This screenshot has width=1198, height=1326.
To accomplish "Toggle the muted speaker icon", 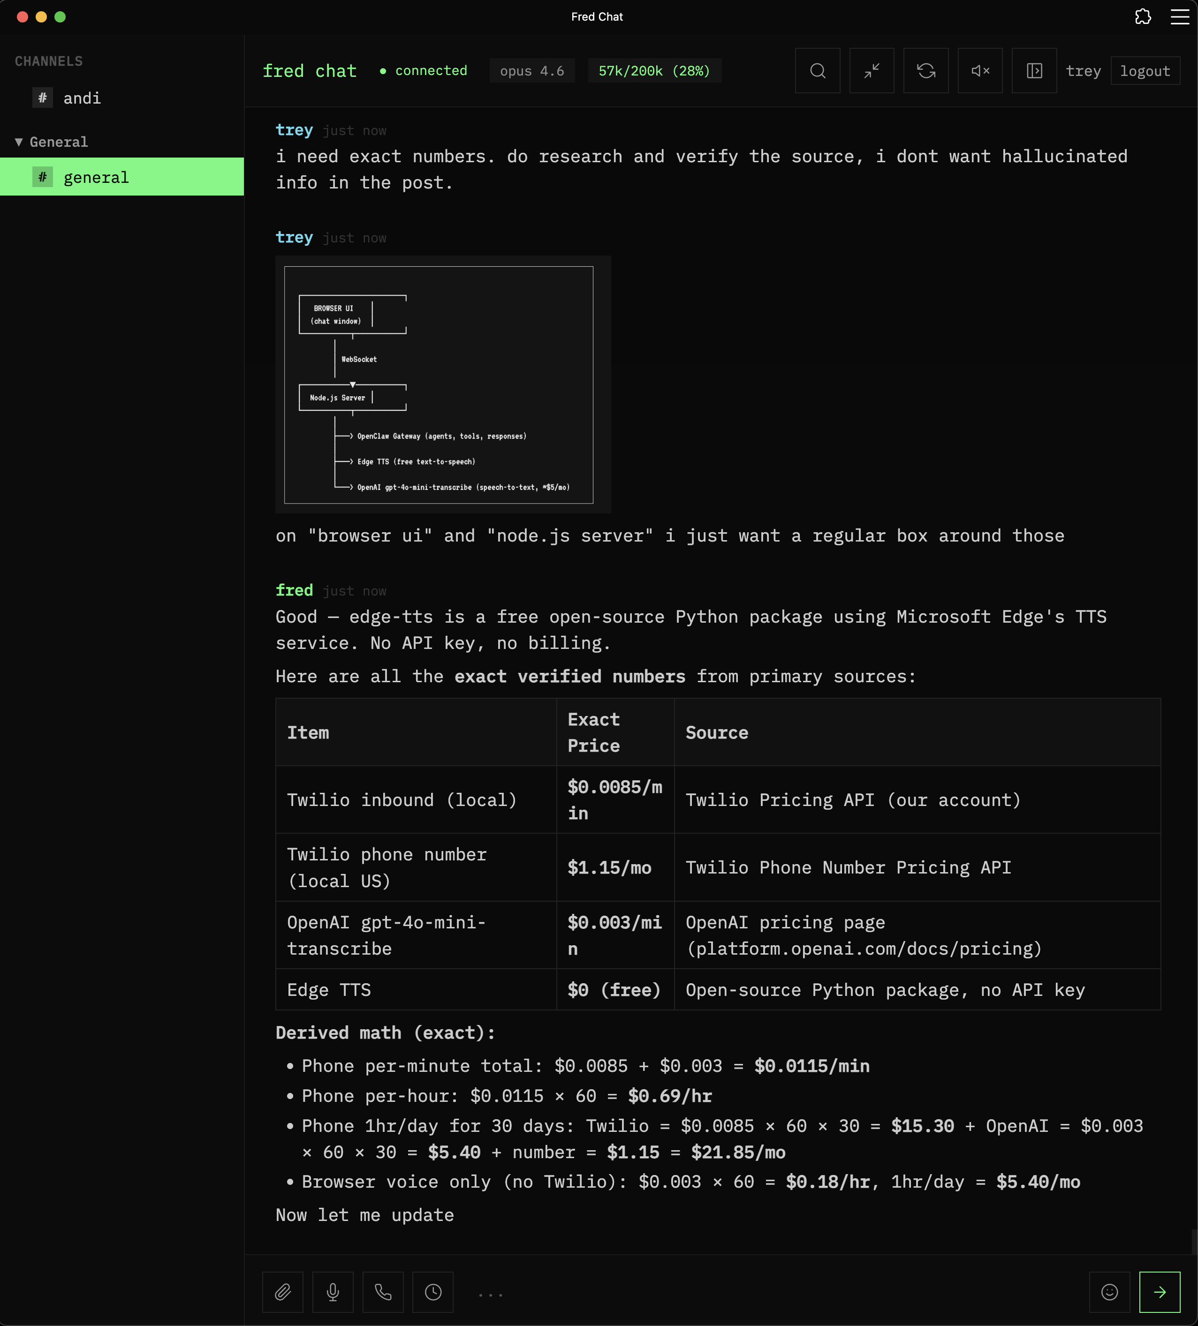I will tap(980, 70).
